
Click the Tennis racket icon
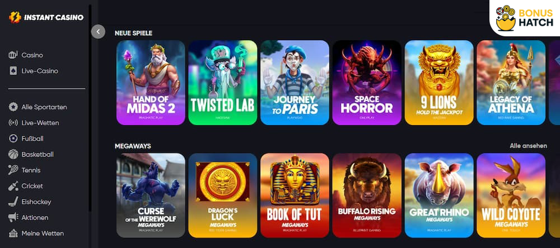(x=13, y=170)
